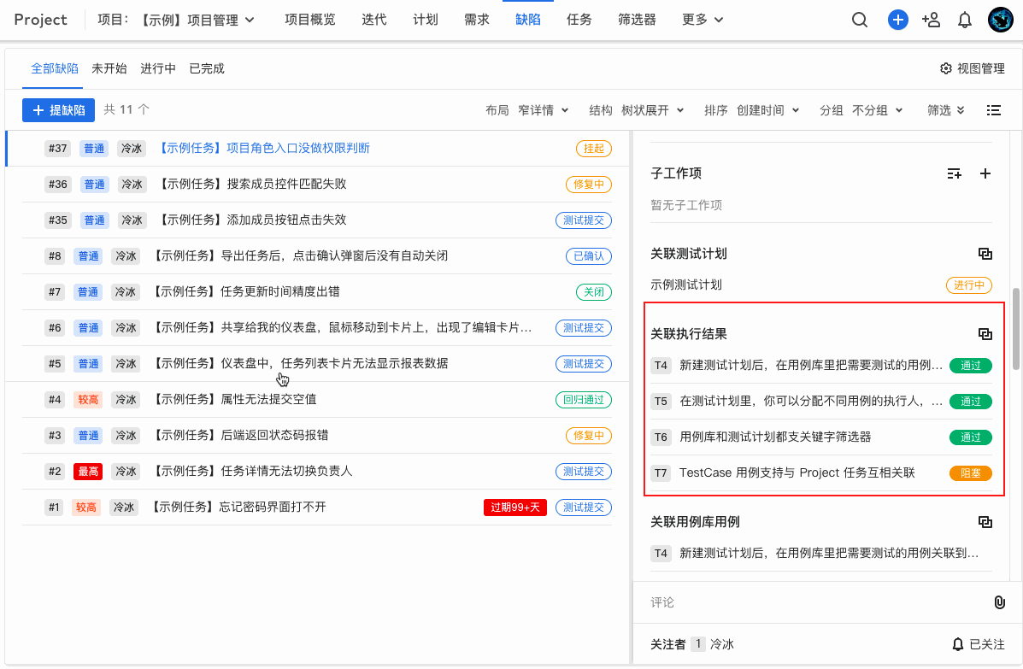Open defect #36 搜索成员控件匹配失败
This screenshot has width=1023, height=669.
(252, 184)
